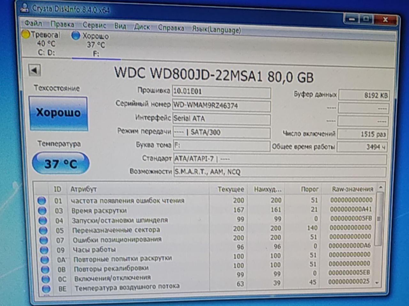
Task: Click the attribute list scroll down arrow
Action: [x=377, y=283]
